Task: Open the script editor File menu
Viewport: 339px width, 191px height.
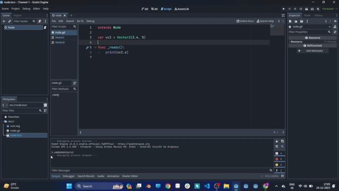Action: coord(53,21)
